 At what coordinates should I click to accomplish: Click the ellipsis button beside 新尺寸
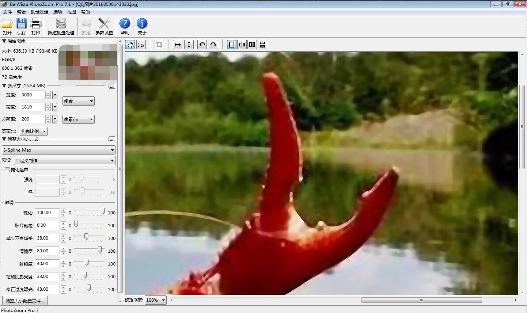pos(112,87)
